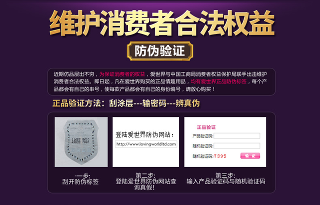The width and height of the screenshot is (320, 205).
Task: Click the notice paragraph about 近期仿品层出不穷
Action: (160, 81)
